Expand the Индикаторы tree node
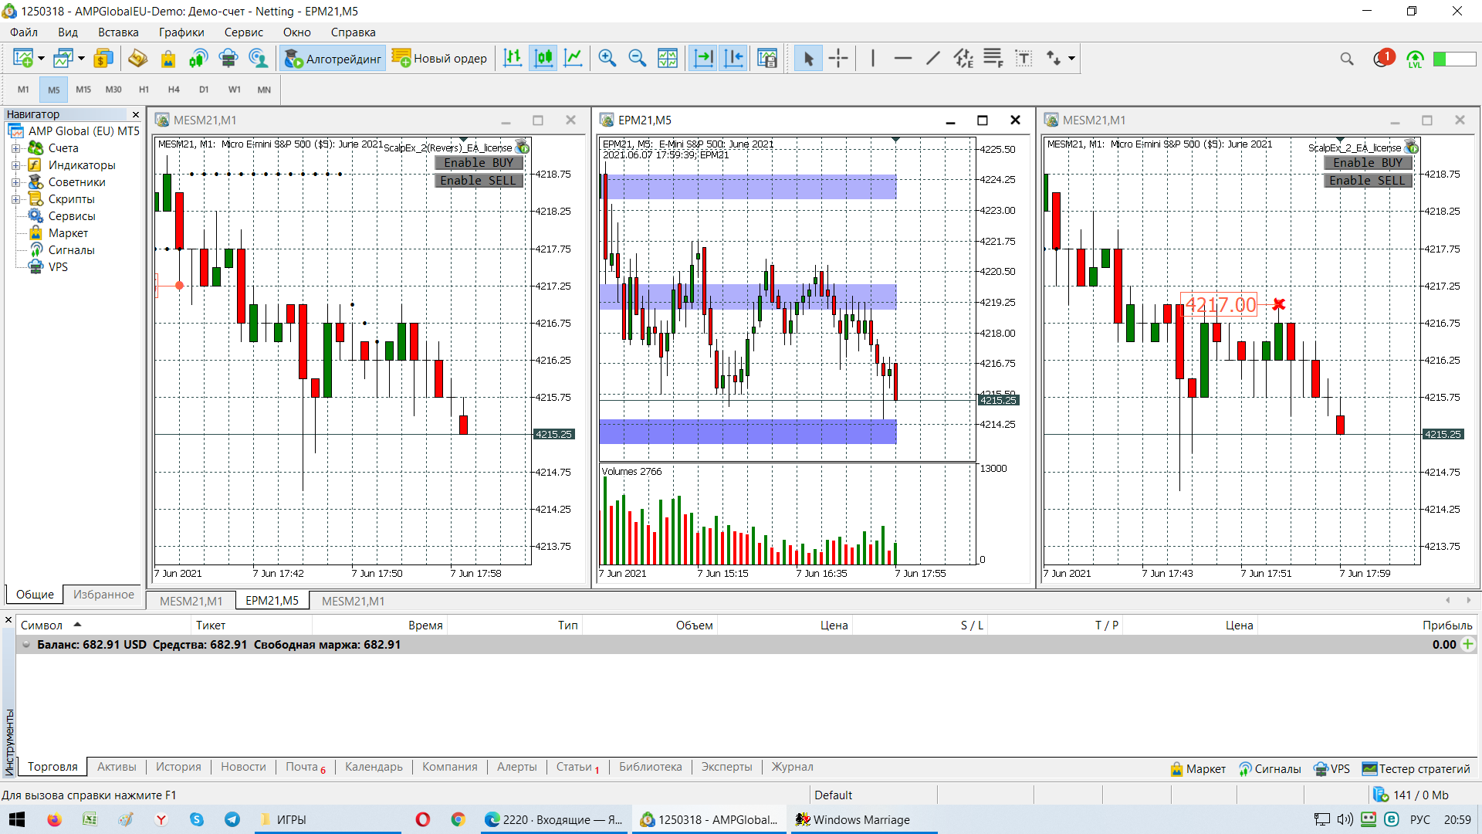The image size is (1482, 834). coord(15,165)
